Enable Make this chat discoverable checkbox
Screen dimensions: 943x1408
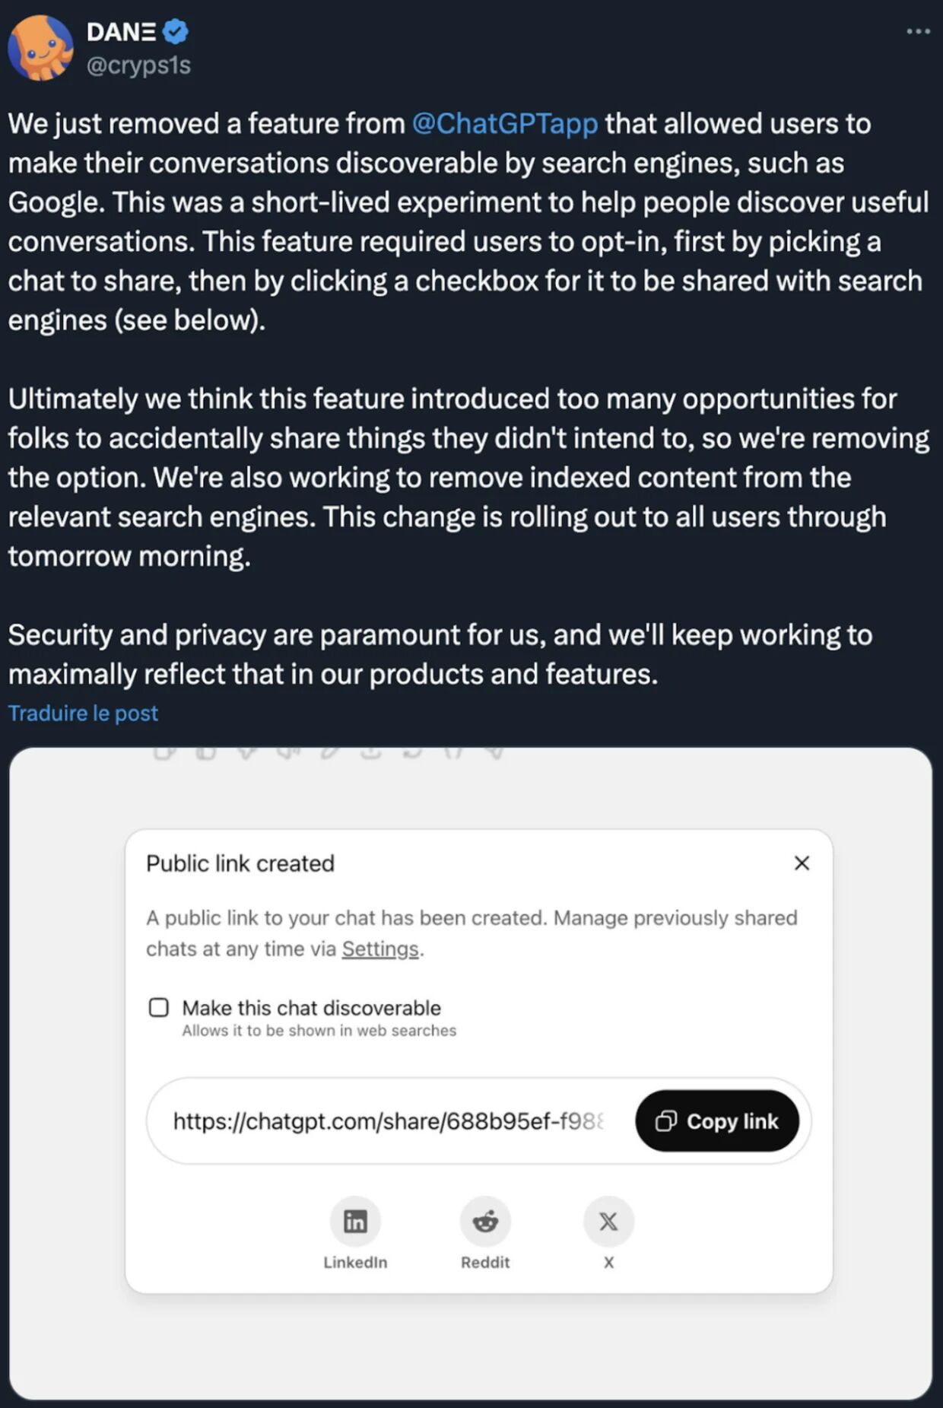159,1007
